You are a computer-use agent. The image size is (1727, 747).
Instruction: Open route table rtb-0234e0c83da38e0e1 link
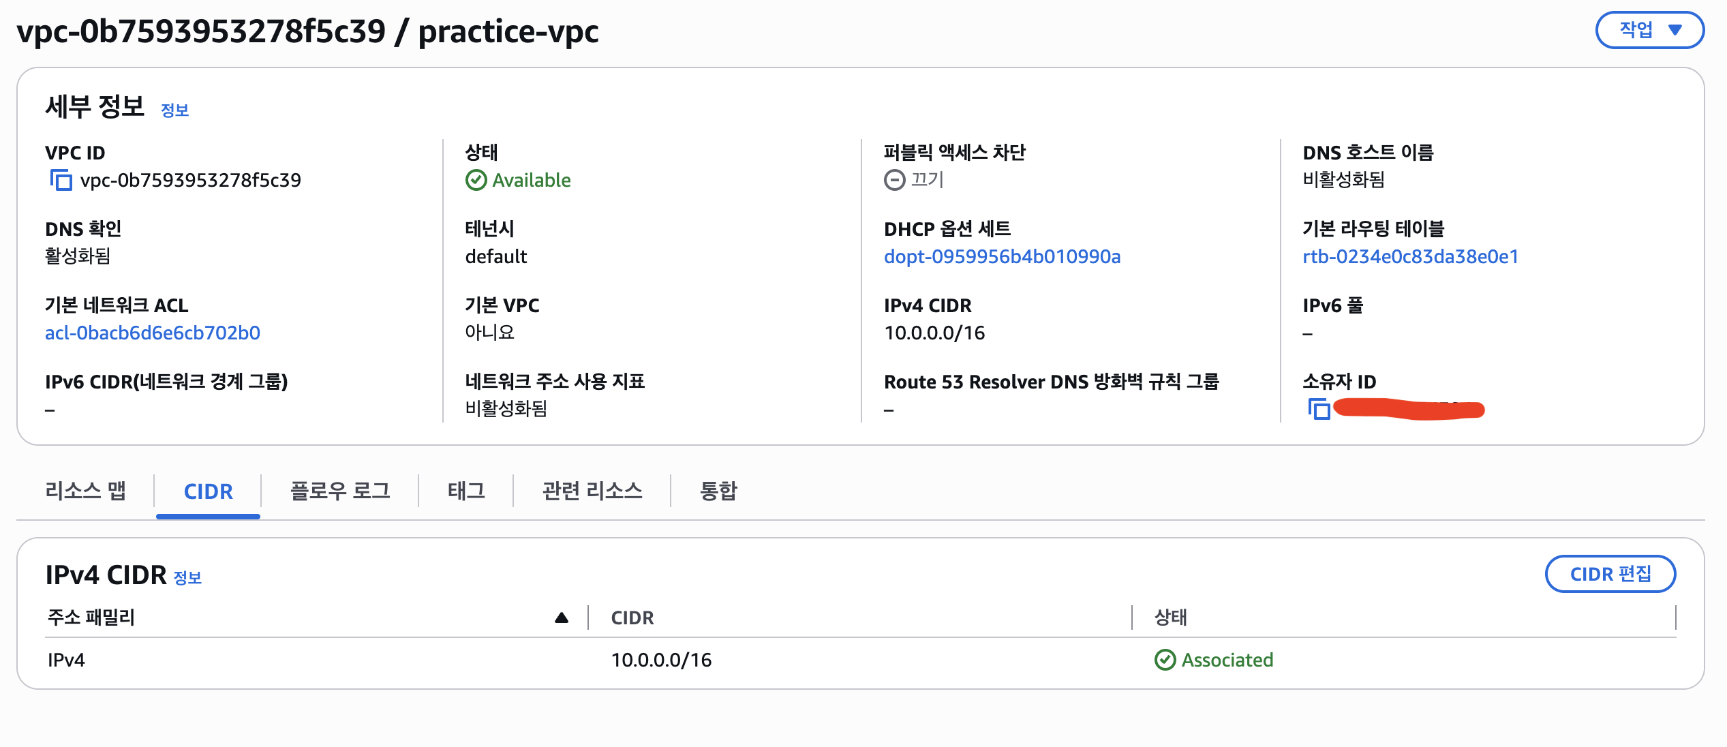(x=1410, y=257)
